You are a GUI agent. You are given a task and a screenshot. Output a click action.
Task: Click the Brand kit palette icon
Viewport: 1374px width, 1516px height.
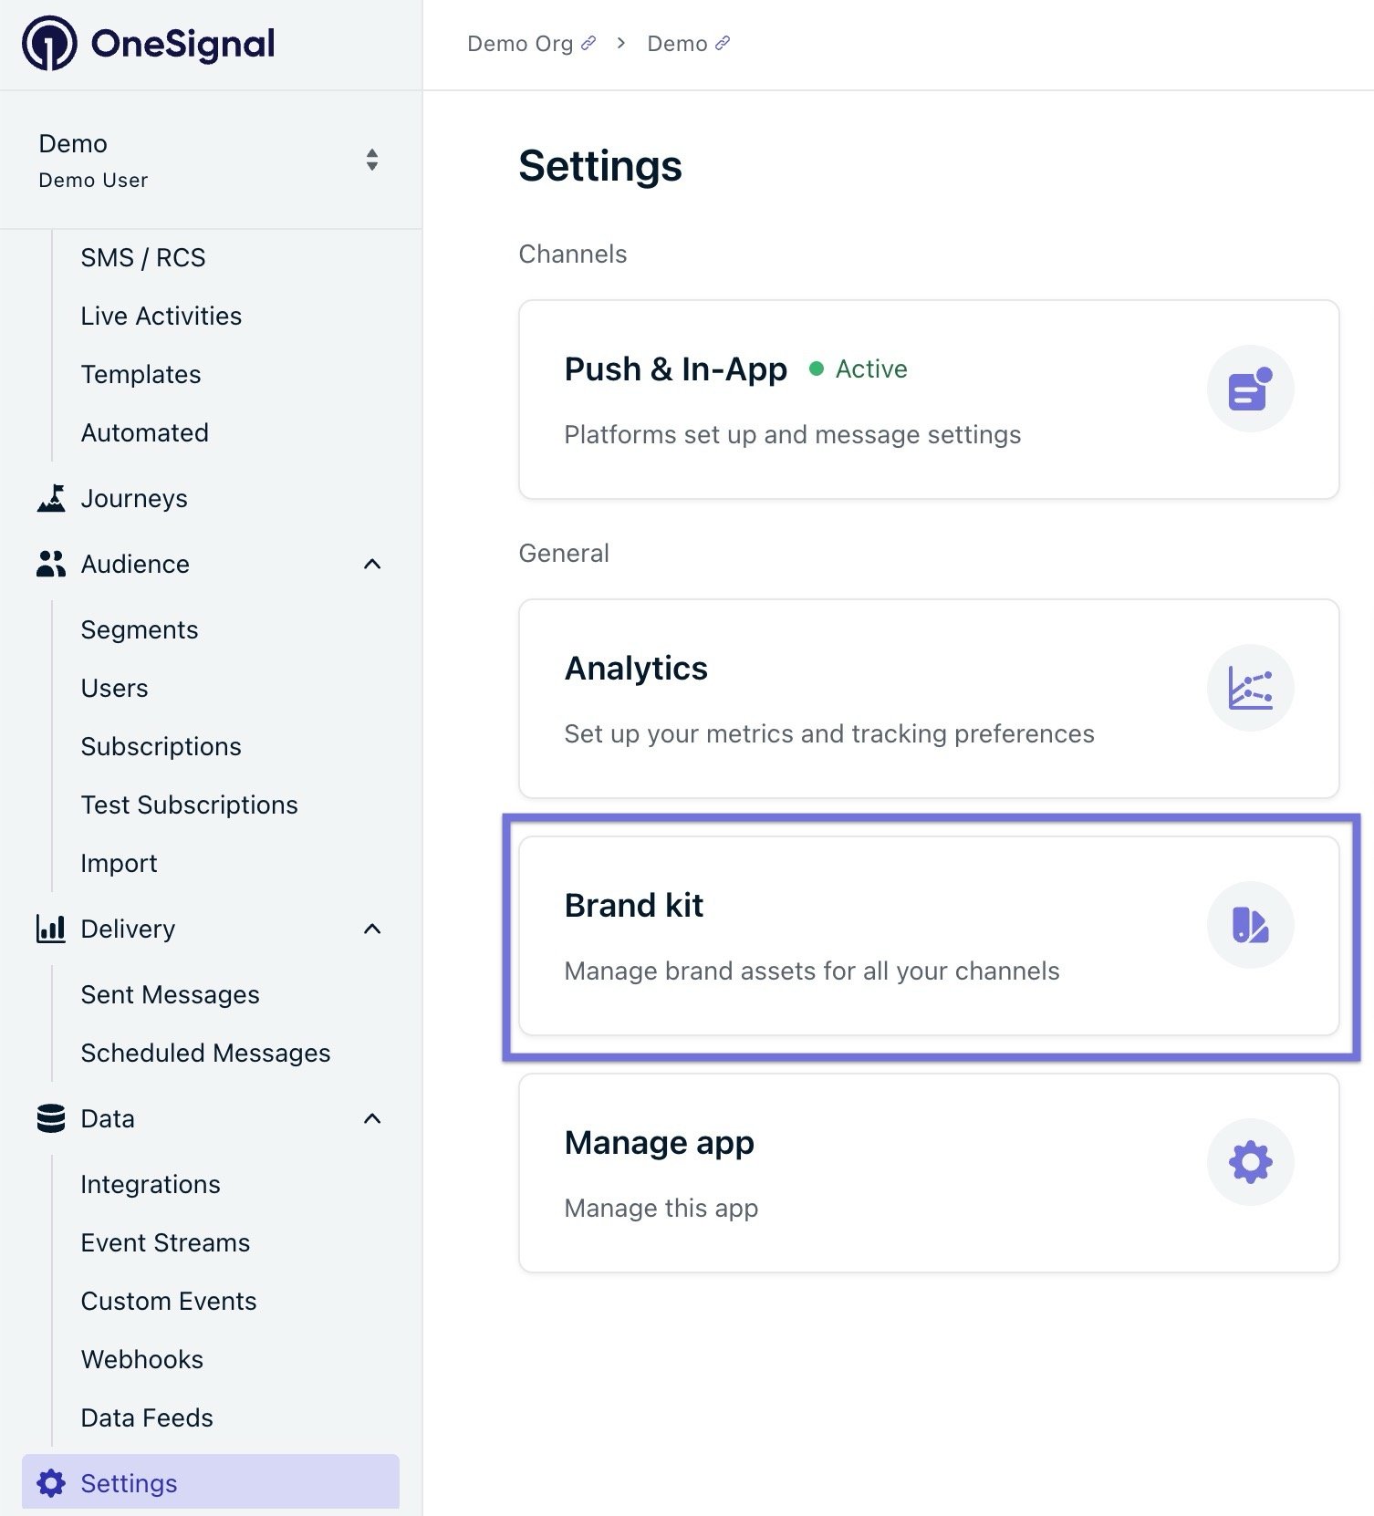(x=1250, y=925)
